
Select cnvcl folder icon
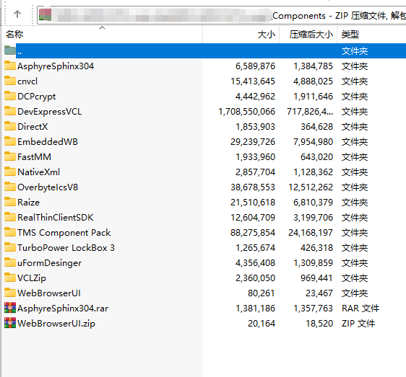10,81
